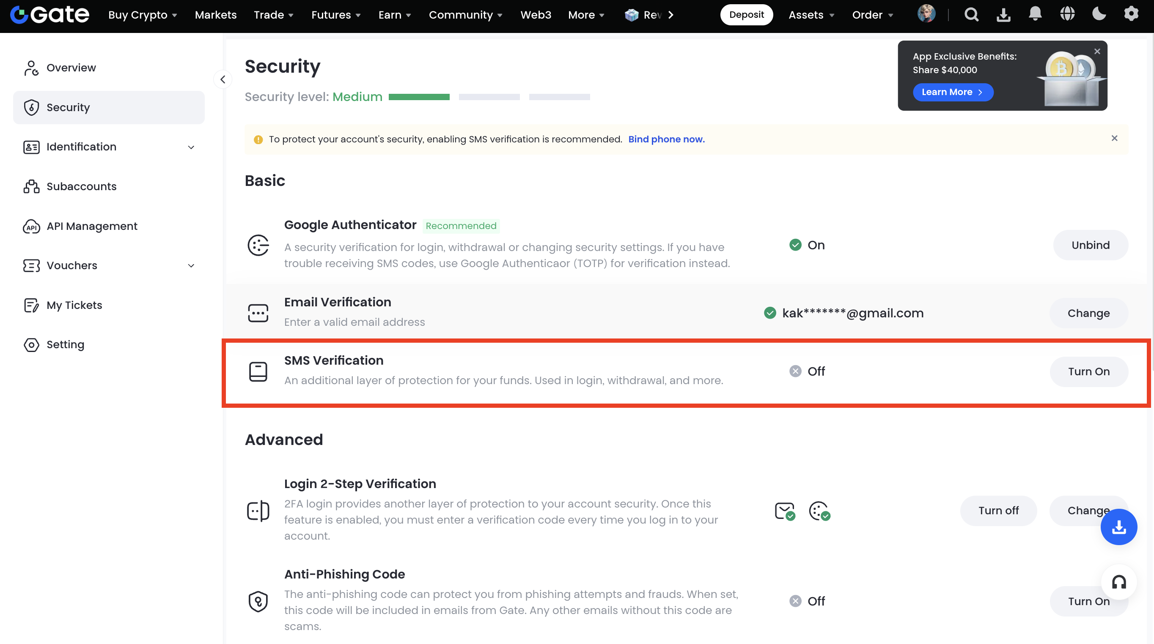The height and width of the screenshot is (644, 1154).
Task: Open search with the magnifier icon
Action: [x=971, y=15]
